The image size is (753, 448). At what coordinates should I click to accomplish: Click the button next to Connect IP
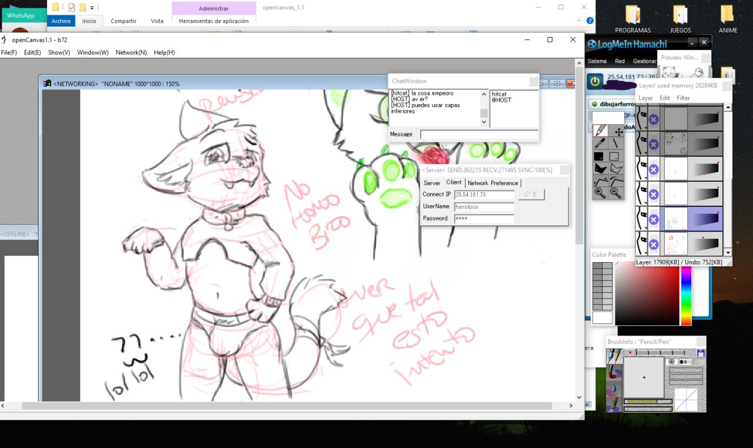tap(531, 195)
